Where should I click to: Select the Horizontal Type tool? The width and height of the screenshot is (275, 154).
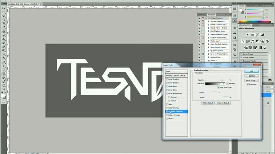pos(4,66)
